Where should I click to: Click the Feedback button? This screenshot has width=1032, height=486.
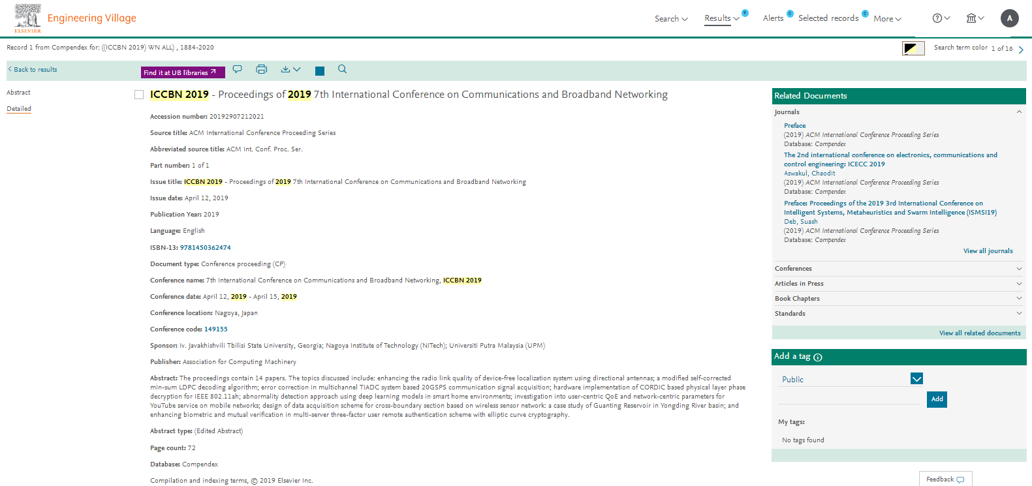(x=945, y=479)
